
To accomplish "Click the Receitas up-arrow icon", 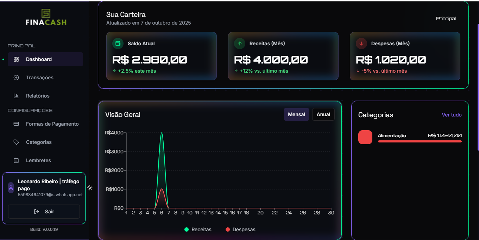I will pyautogui.click(x=240, y=44).
